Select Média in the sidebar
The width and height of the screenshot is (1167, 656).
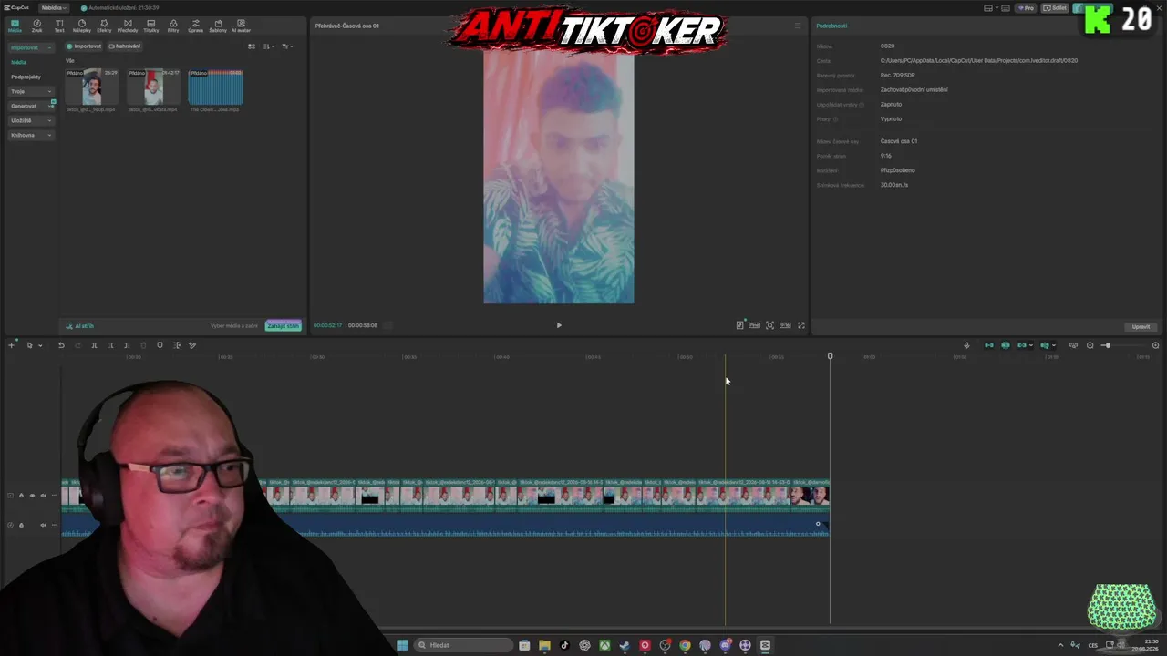click(18, 62)
